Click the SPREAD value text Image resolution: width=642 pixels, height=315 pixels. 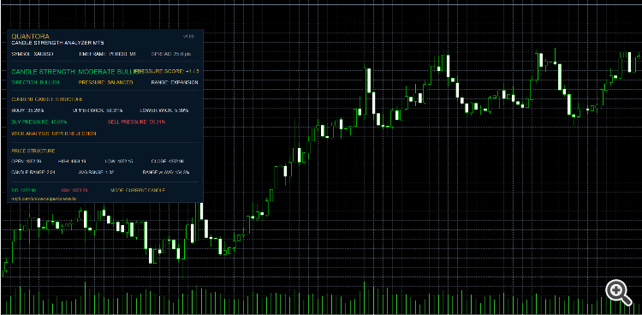(171, 54)
